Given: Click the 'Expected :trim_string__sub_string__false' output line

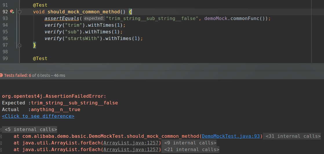Looking at the screenshot, I should click(x=60, y=103).
